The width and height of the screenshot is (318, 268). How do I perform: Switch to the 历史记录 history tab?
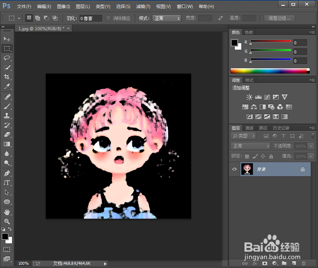coord(281,128)
